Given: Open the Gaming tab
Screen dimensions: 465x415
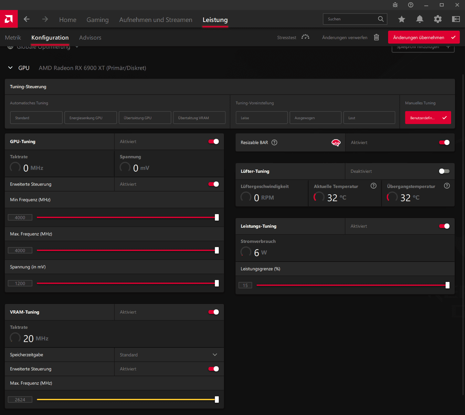Looking at the screenshot, I should (98, 20).
